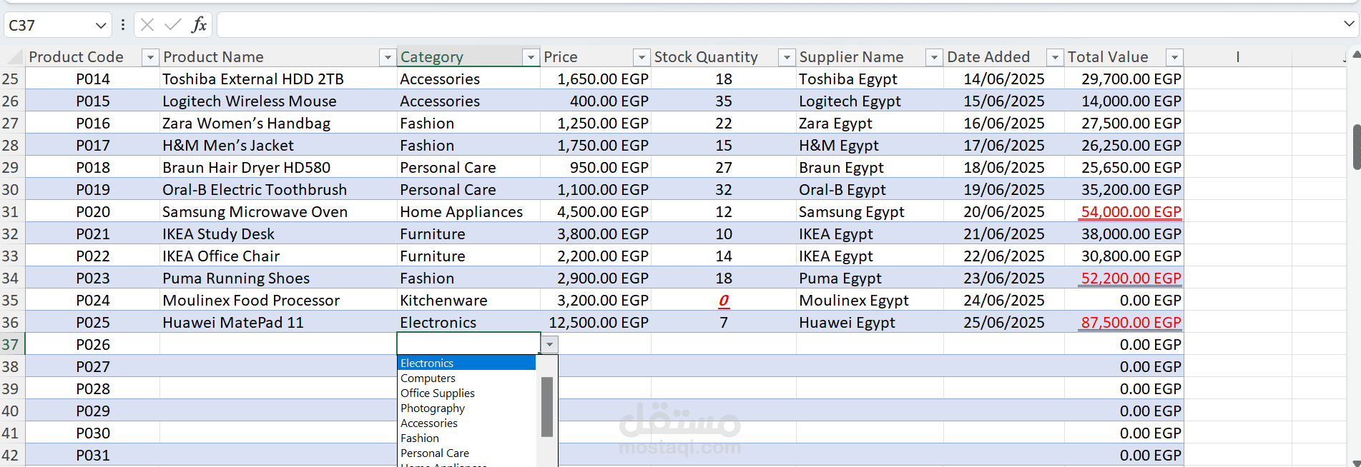Click into the formula bar input
Viewport: 1361px width, 467px height.
[x=778, y=25]
